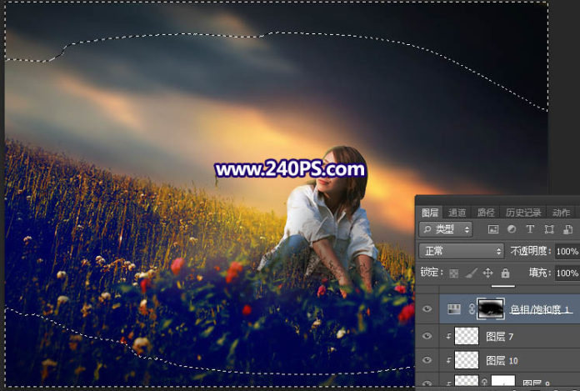
Task: Filter layers by shape type icon
Action: pyautogui.click(x=549, y=229)
